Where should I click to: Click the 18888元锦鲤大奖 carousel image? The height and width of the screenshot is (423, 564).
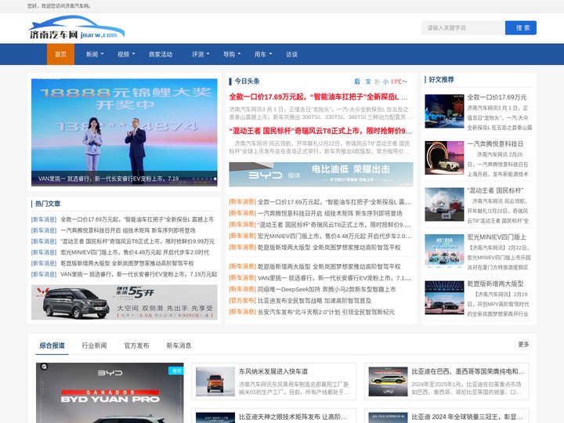(x=124, y=132)
